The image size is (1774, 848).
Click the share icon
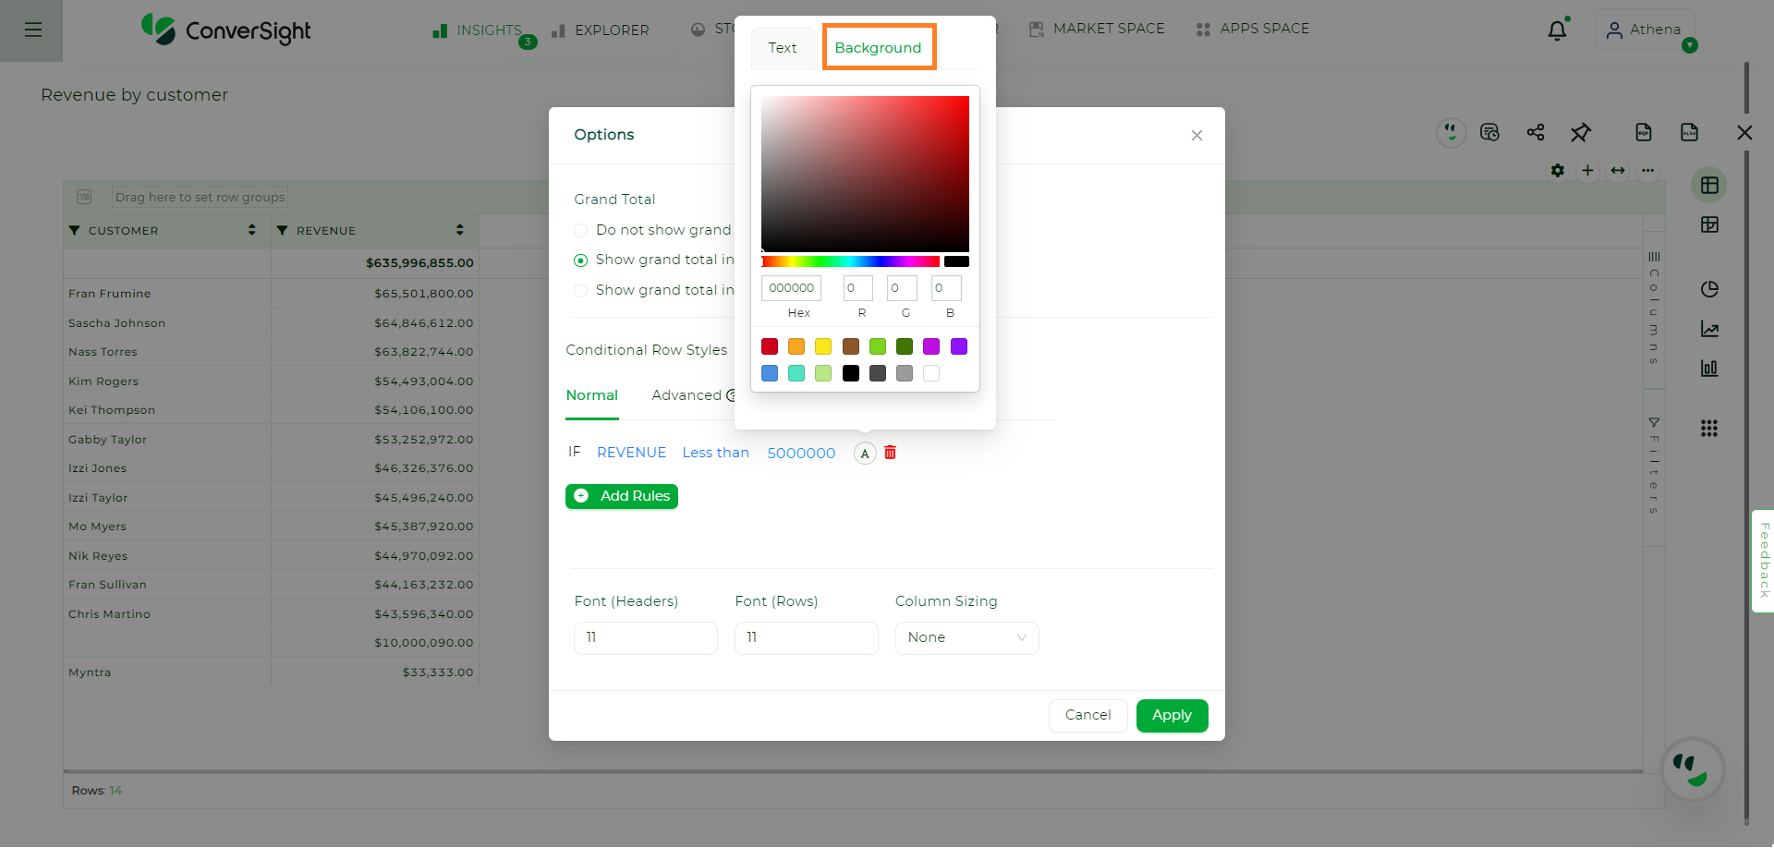point(1536,133)
